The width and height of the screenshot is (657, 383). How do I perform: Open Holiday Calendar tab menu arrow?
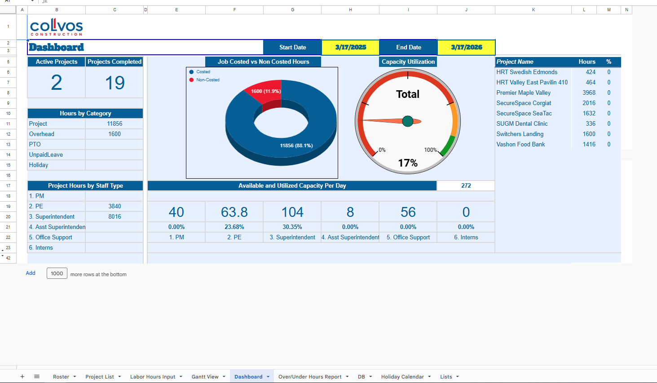[x=429, y=377]
